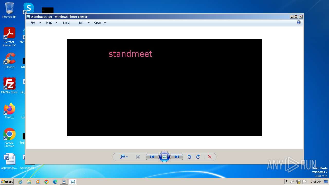Maximize the Photo Viewer window

(296, 17)
